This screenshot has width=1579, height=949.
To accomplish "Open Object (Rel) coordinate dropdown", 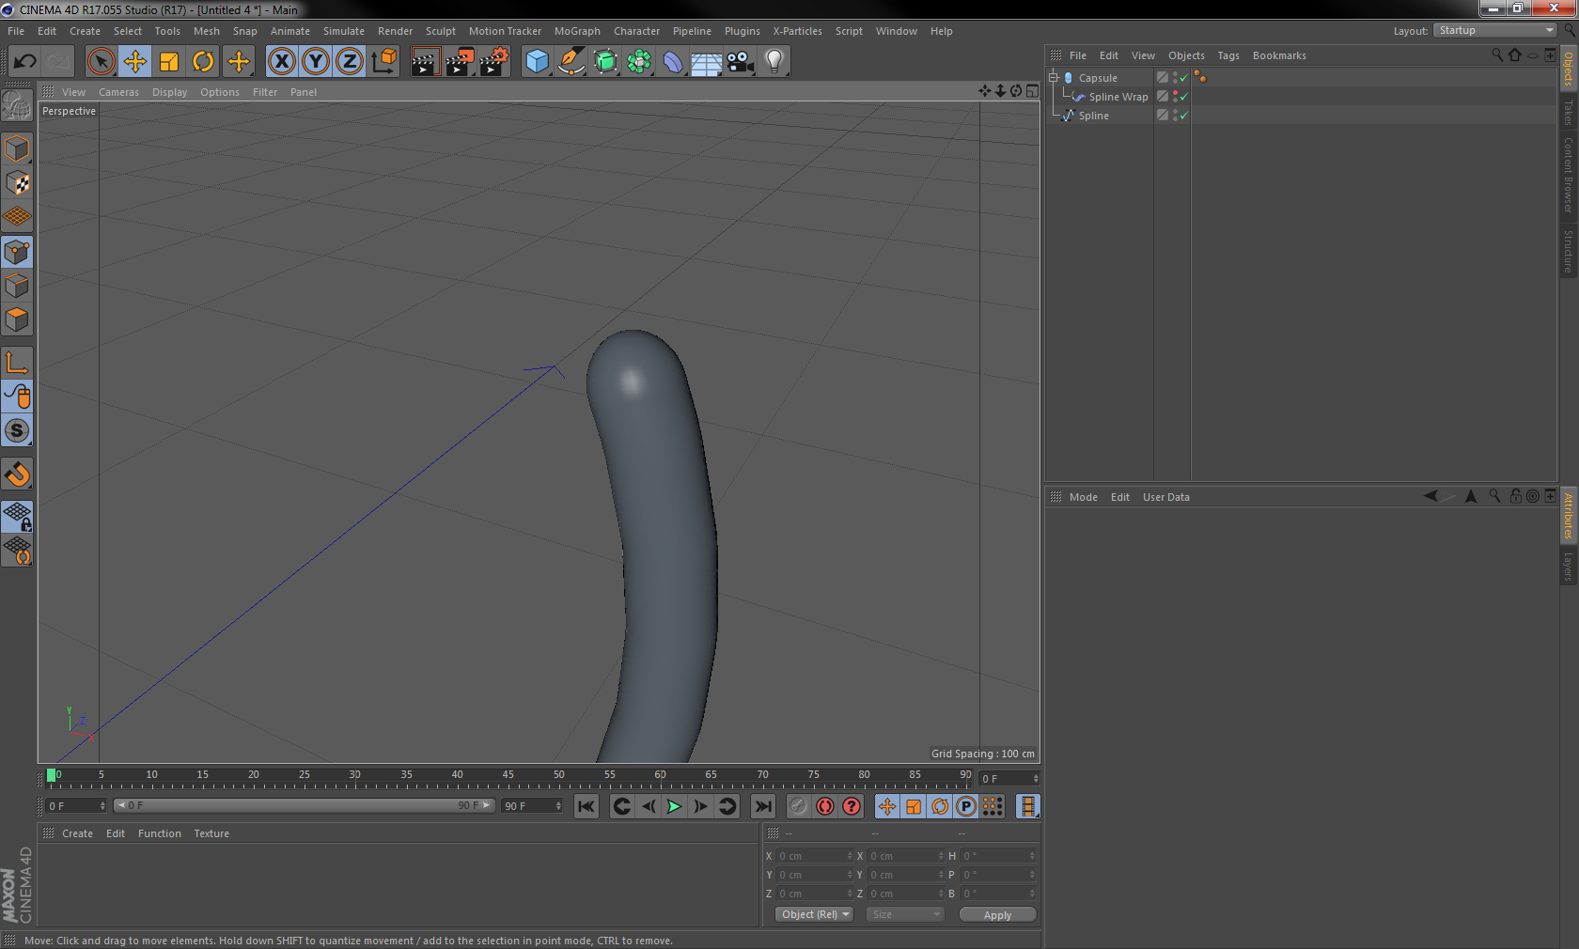I will click(x=814, y=915).
